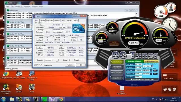The image size is (181, 102).
Task: Open Prime95 Window menu
Action: pyautogui.click(x=35, y=6)
